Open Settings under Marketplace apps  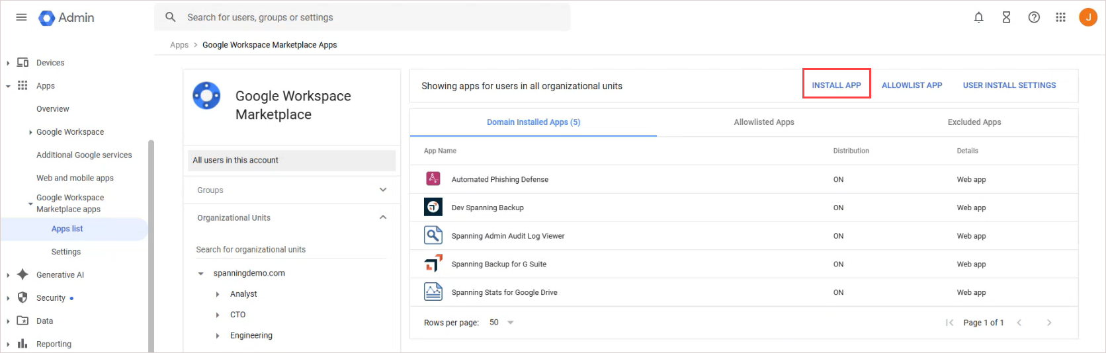point(66,252)
